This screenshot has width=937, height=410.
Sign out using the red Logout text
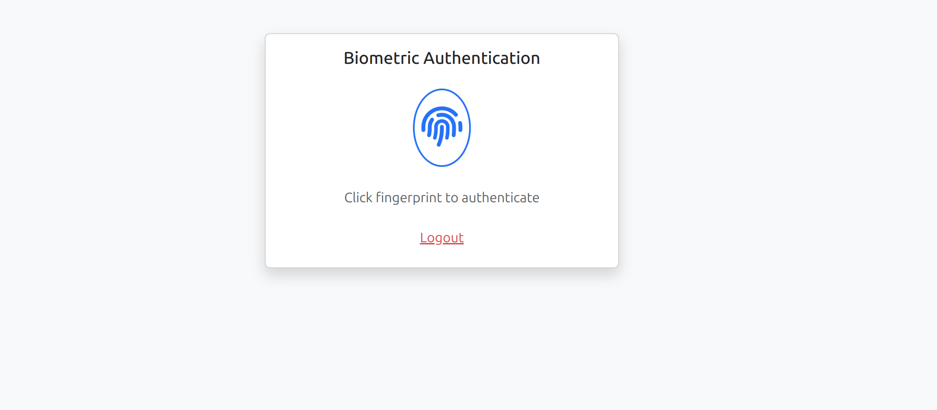click(441, 238)
